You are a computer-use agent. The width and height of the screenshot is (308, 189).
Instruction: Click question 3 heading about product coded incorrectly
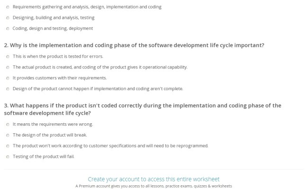143,109
